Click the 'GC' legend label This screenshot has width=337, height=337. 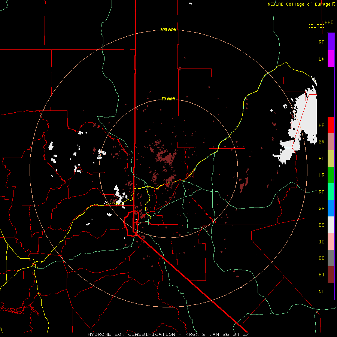[321, 258]
